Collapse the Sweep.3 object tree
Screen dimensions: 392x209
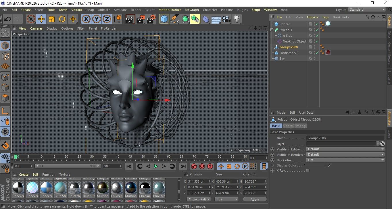(272, 30)
